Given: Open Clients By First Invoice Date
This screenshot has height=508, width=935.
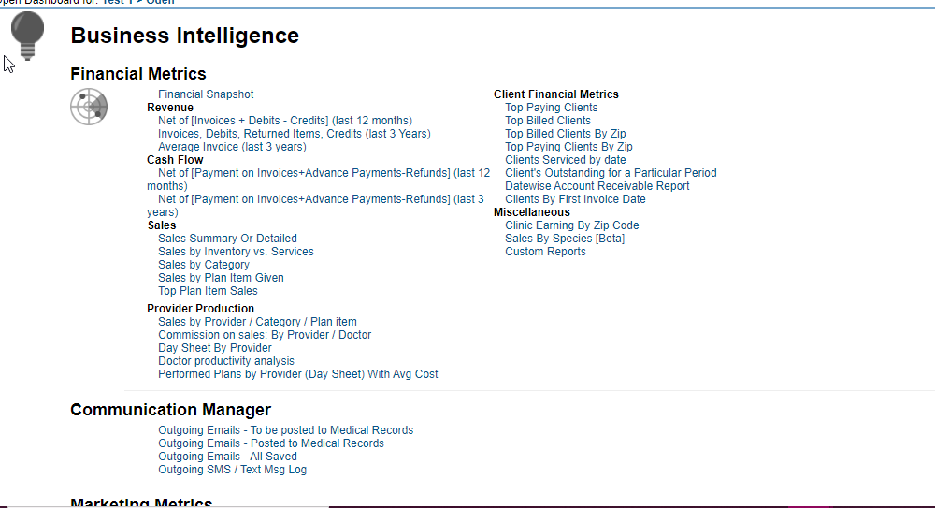Looking at the screenshot, I should pyautogui.click(x=575, y=199).
